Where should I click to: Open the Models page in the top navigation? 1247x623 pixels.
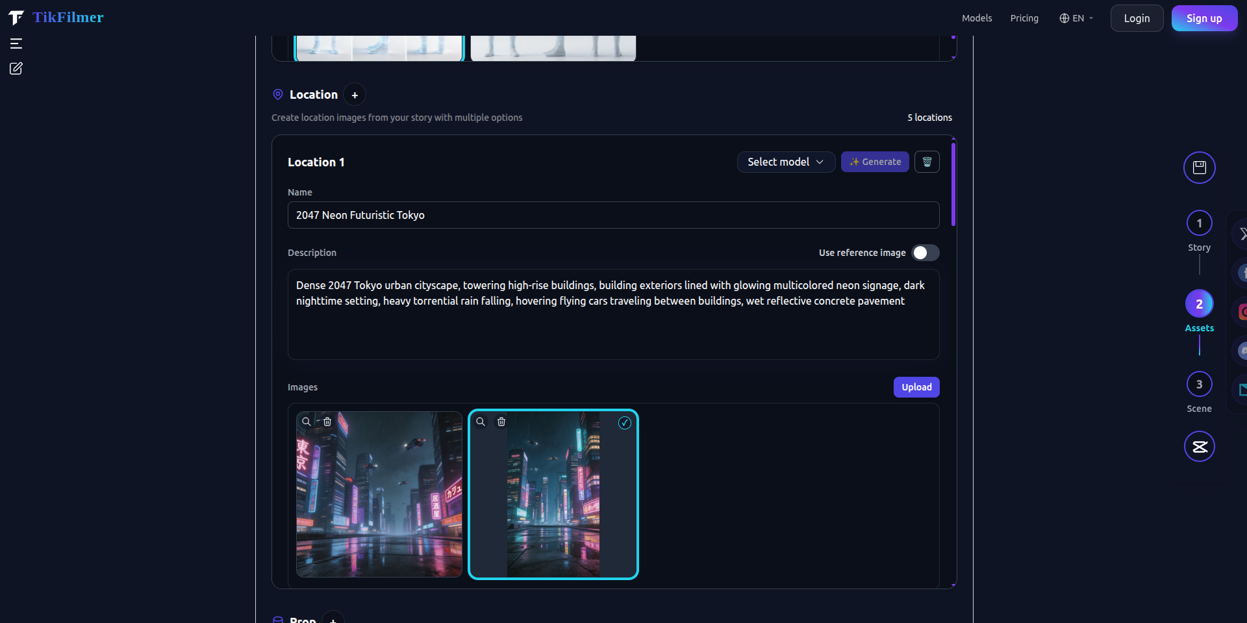point(977,18)
